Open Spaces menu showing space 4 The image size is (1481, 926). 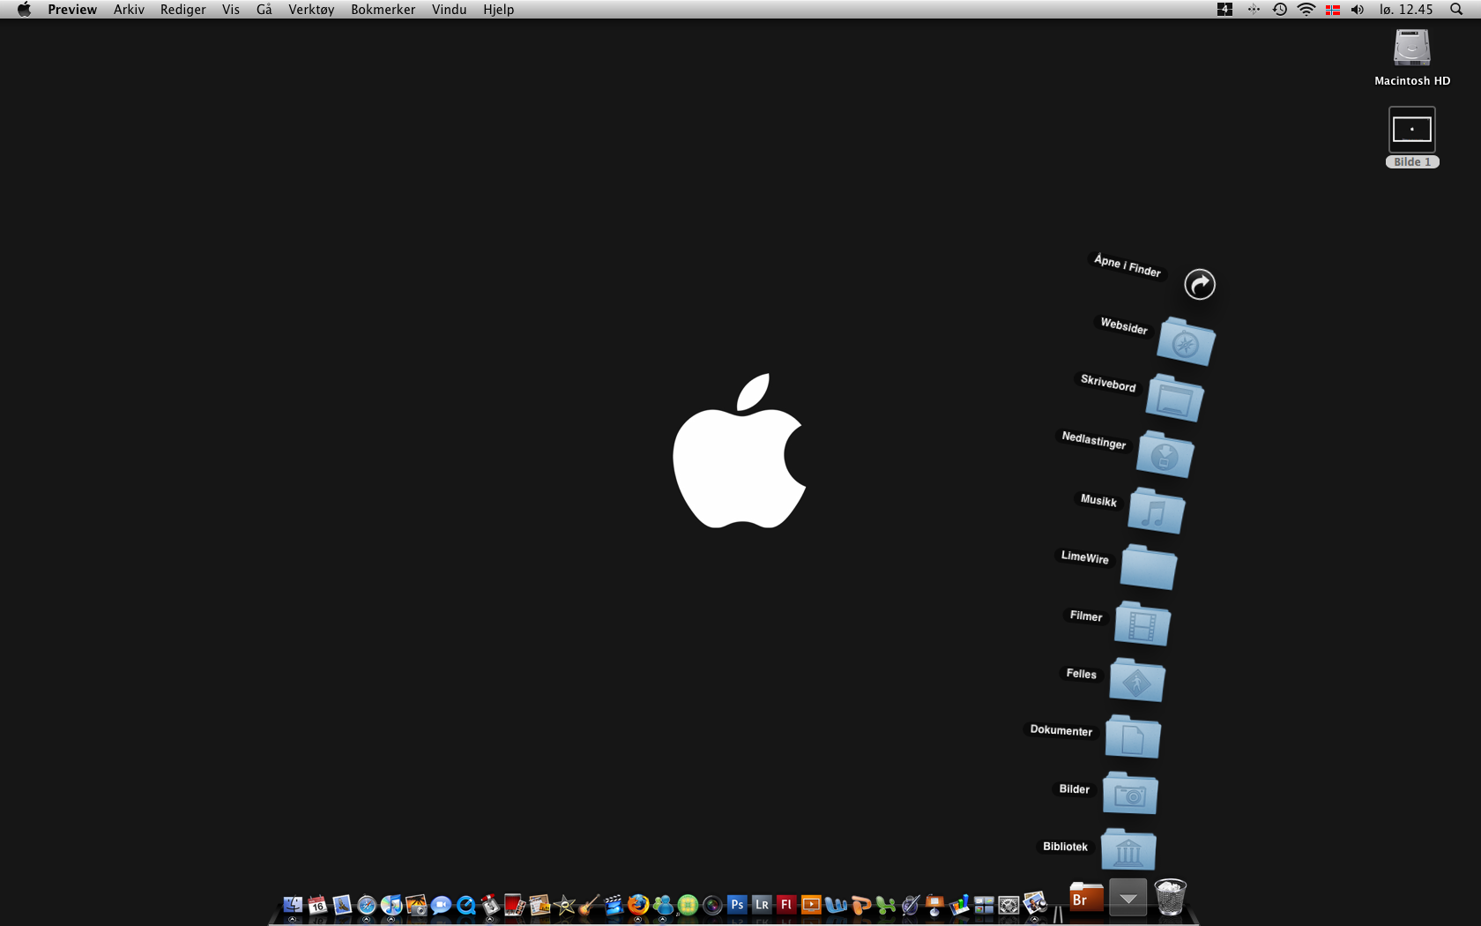(1224, 9)
